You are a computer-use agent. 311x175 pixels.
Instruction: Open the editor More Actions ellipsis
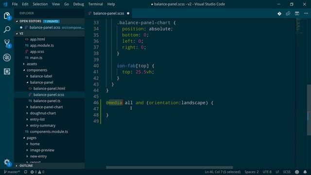(306, 13)
